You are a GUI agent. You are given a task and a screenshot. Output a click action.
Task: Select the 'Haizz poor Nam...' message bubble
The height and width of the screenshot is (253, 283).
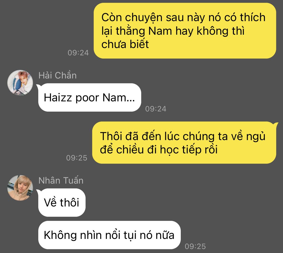(90, 97)
